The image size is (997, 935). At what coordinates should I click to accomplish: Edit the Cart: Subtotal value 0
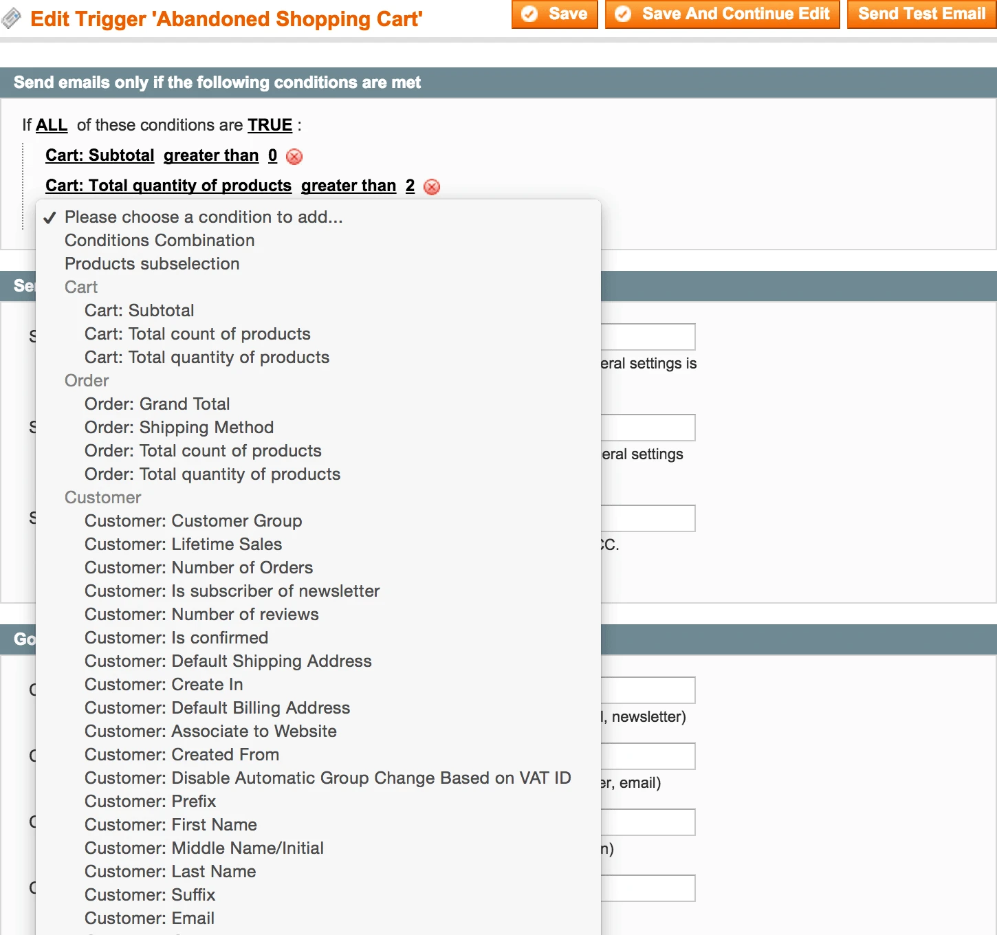pos(272,155)
